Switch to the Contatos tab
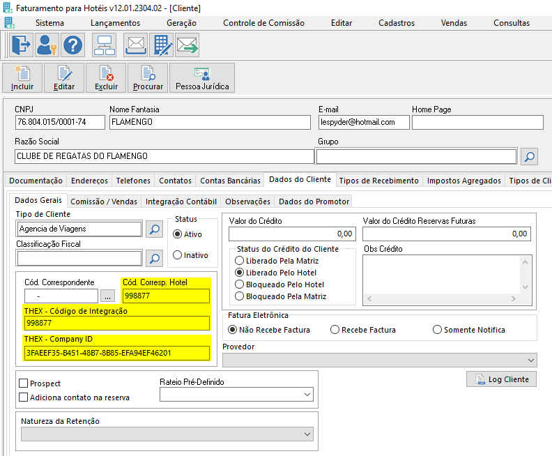552x456 pixels. pos(175,181)
